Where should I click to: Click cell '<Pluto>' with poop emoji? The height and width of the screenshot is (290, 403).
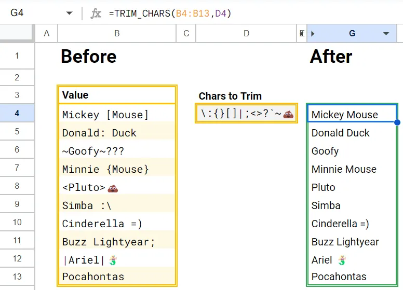pyautogui.click(x=117, y=186)
